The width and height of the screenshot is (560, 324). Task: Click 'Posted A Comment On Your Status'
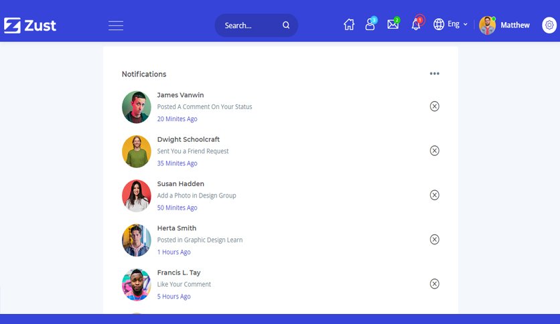(205, 106)
